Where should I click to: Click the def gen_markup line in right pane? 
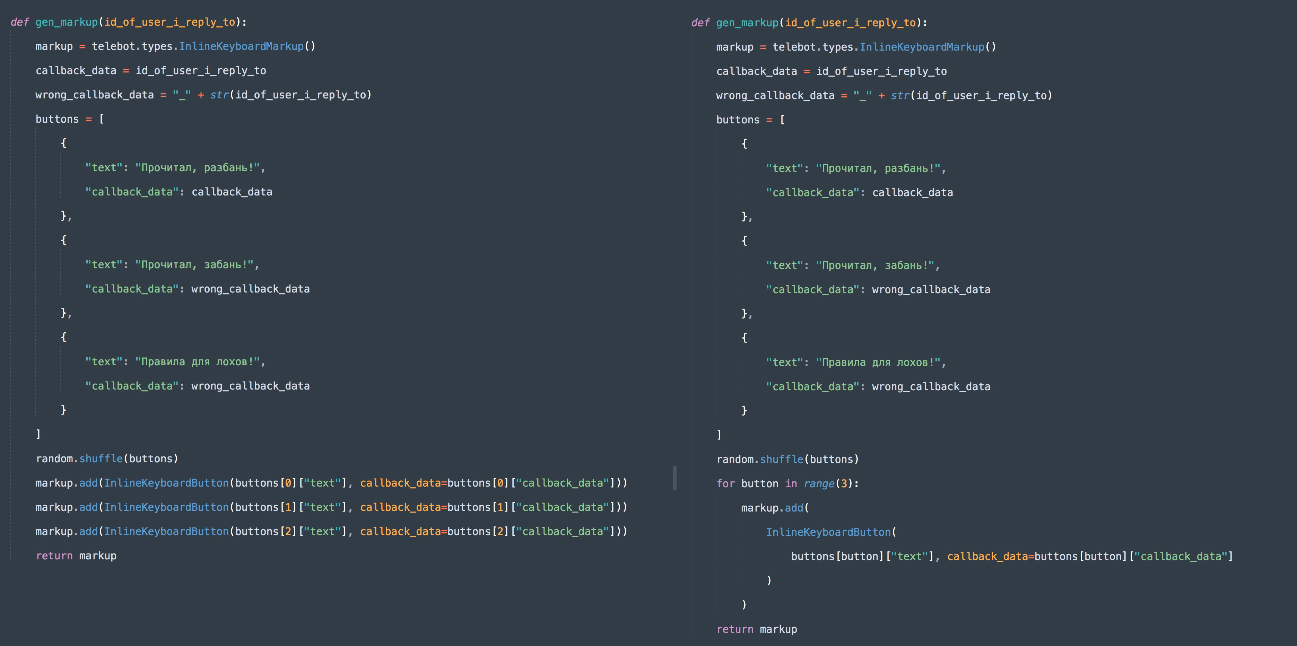coord(809,23)
